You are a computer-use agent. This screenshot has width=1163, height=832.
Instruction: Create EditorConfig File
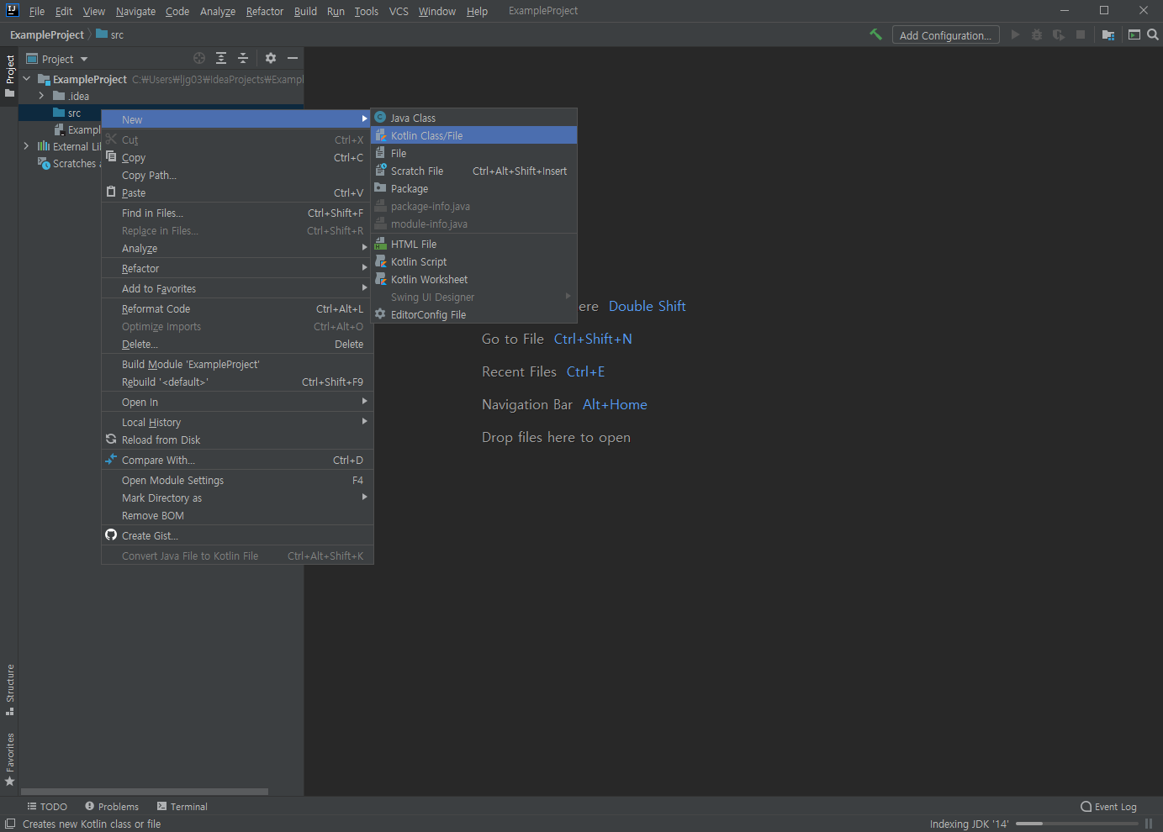(x=474, y=314)
